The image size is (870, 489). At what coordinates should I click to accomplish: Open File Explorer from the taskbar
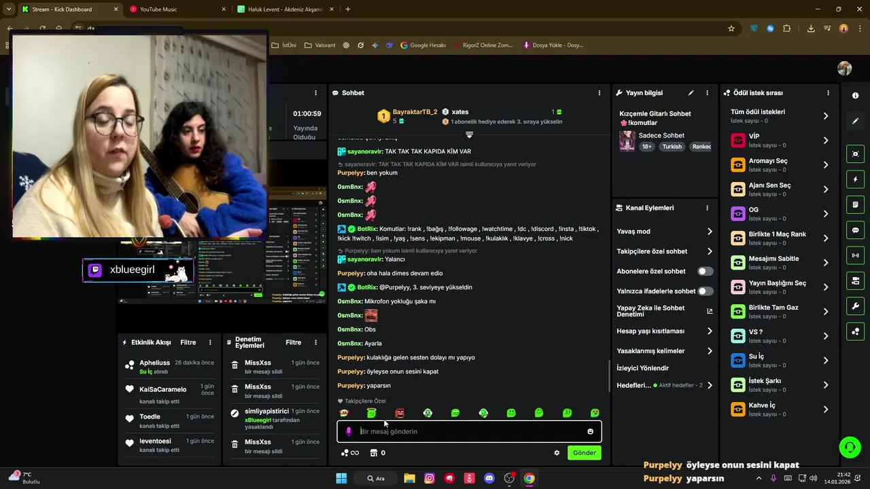point(409,478)
